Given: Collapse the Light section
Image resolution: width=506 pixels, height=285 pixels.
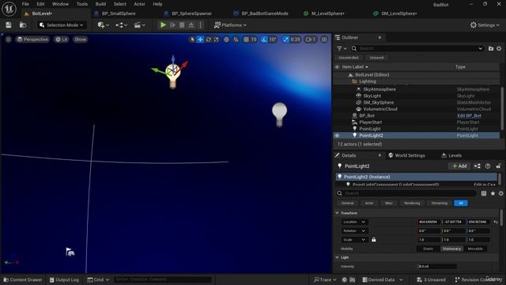Looking at the screenshot, I should click(x=337, y=257).
